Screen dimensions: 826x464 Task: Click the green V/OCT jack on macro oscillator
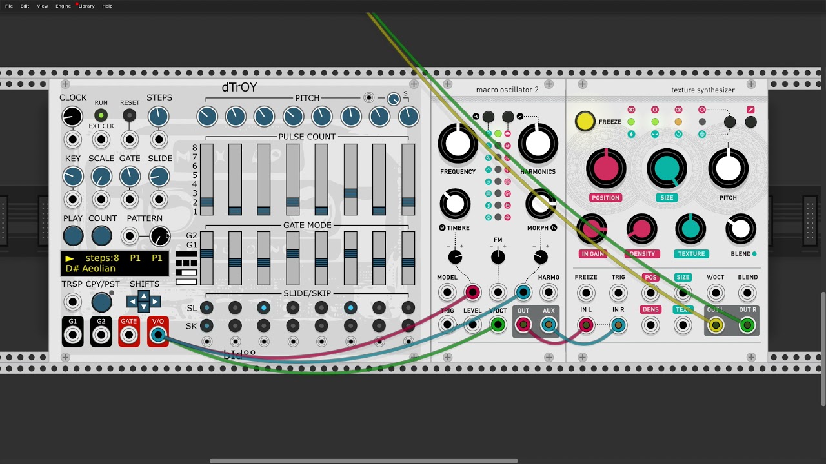(x=498, y=325)
